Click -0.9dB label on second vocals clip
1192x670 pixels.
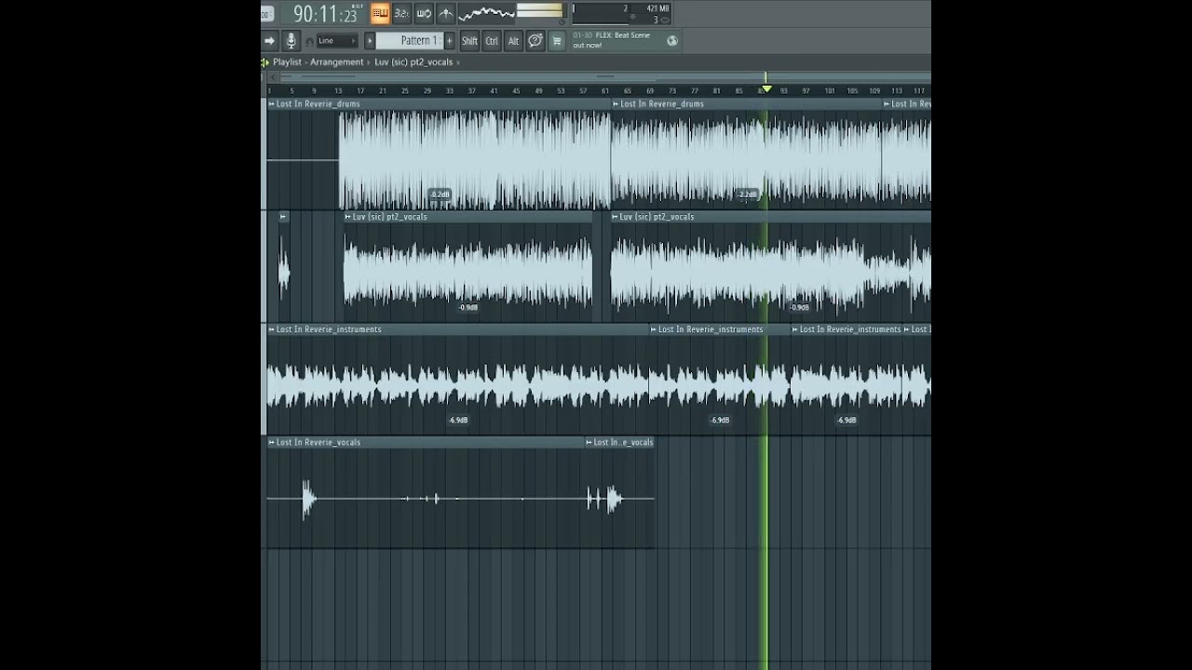(799, 307)
